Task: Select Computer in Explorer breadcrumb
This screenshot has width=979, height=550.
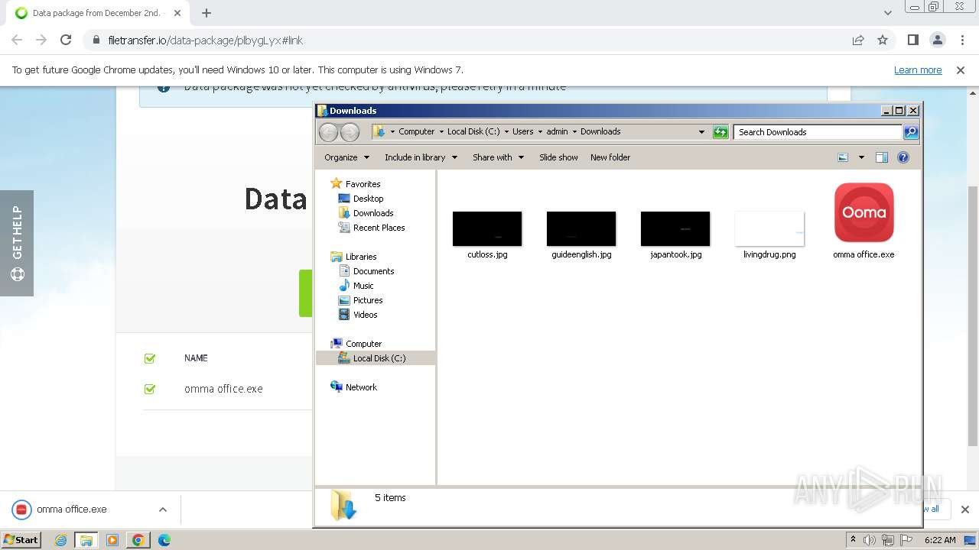Action: 416,131
